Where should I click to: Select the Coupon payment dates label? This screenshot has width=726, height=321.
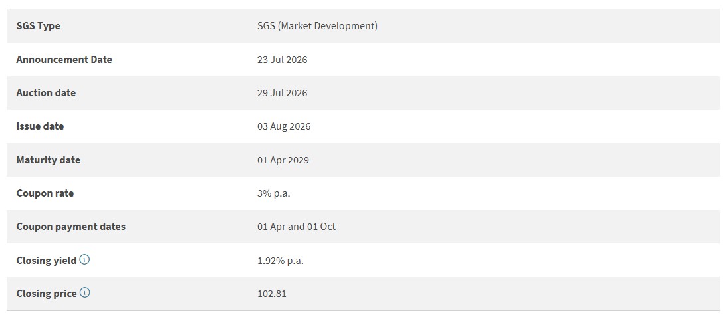[71, 227]
